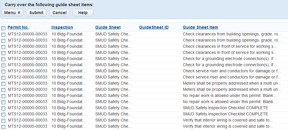Sort by the Guide Sheet Item column header
Viewport: 288px width, 130px height.
[x=200, y=27]
